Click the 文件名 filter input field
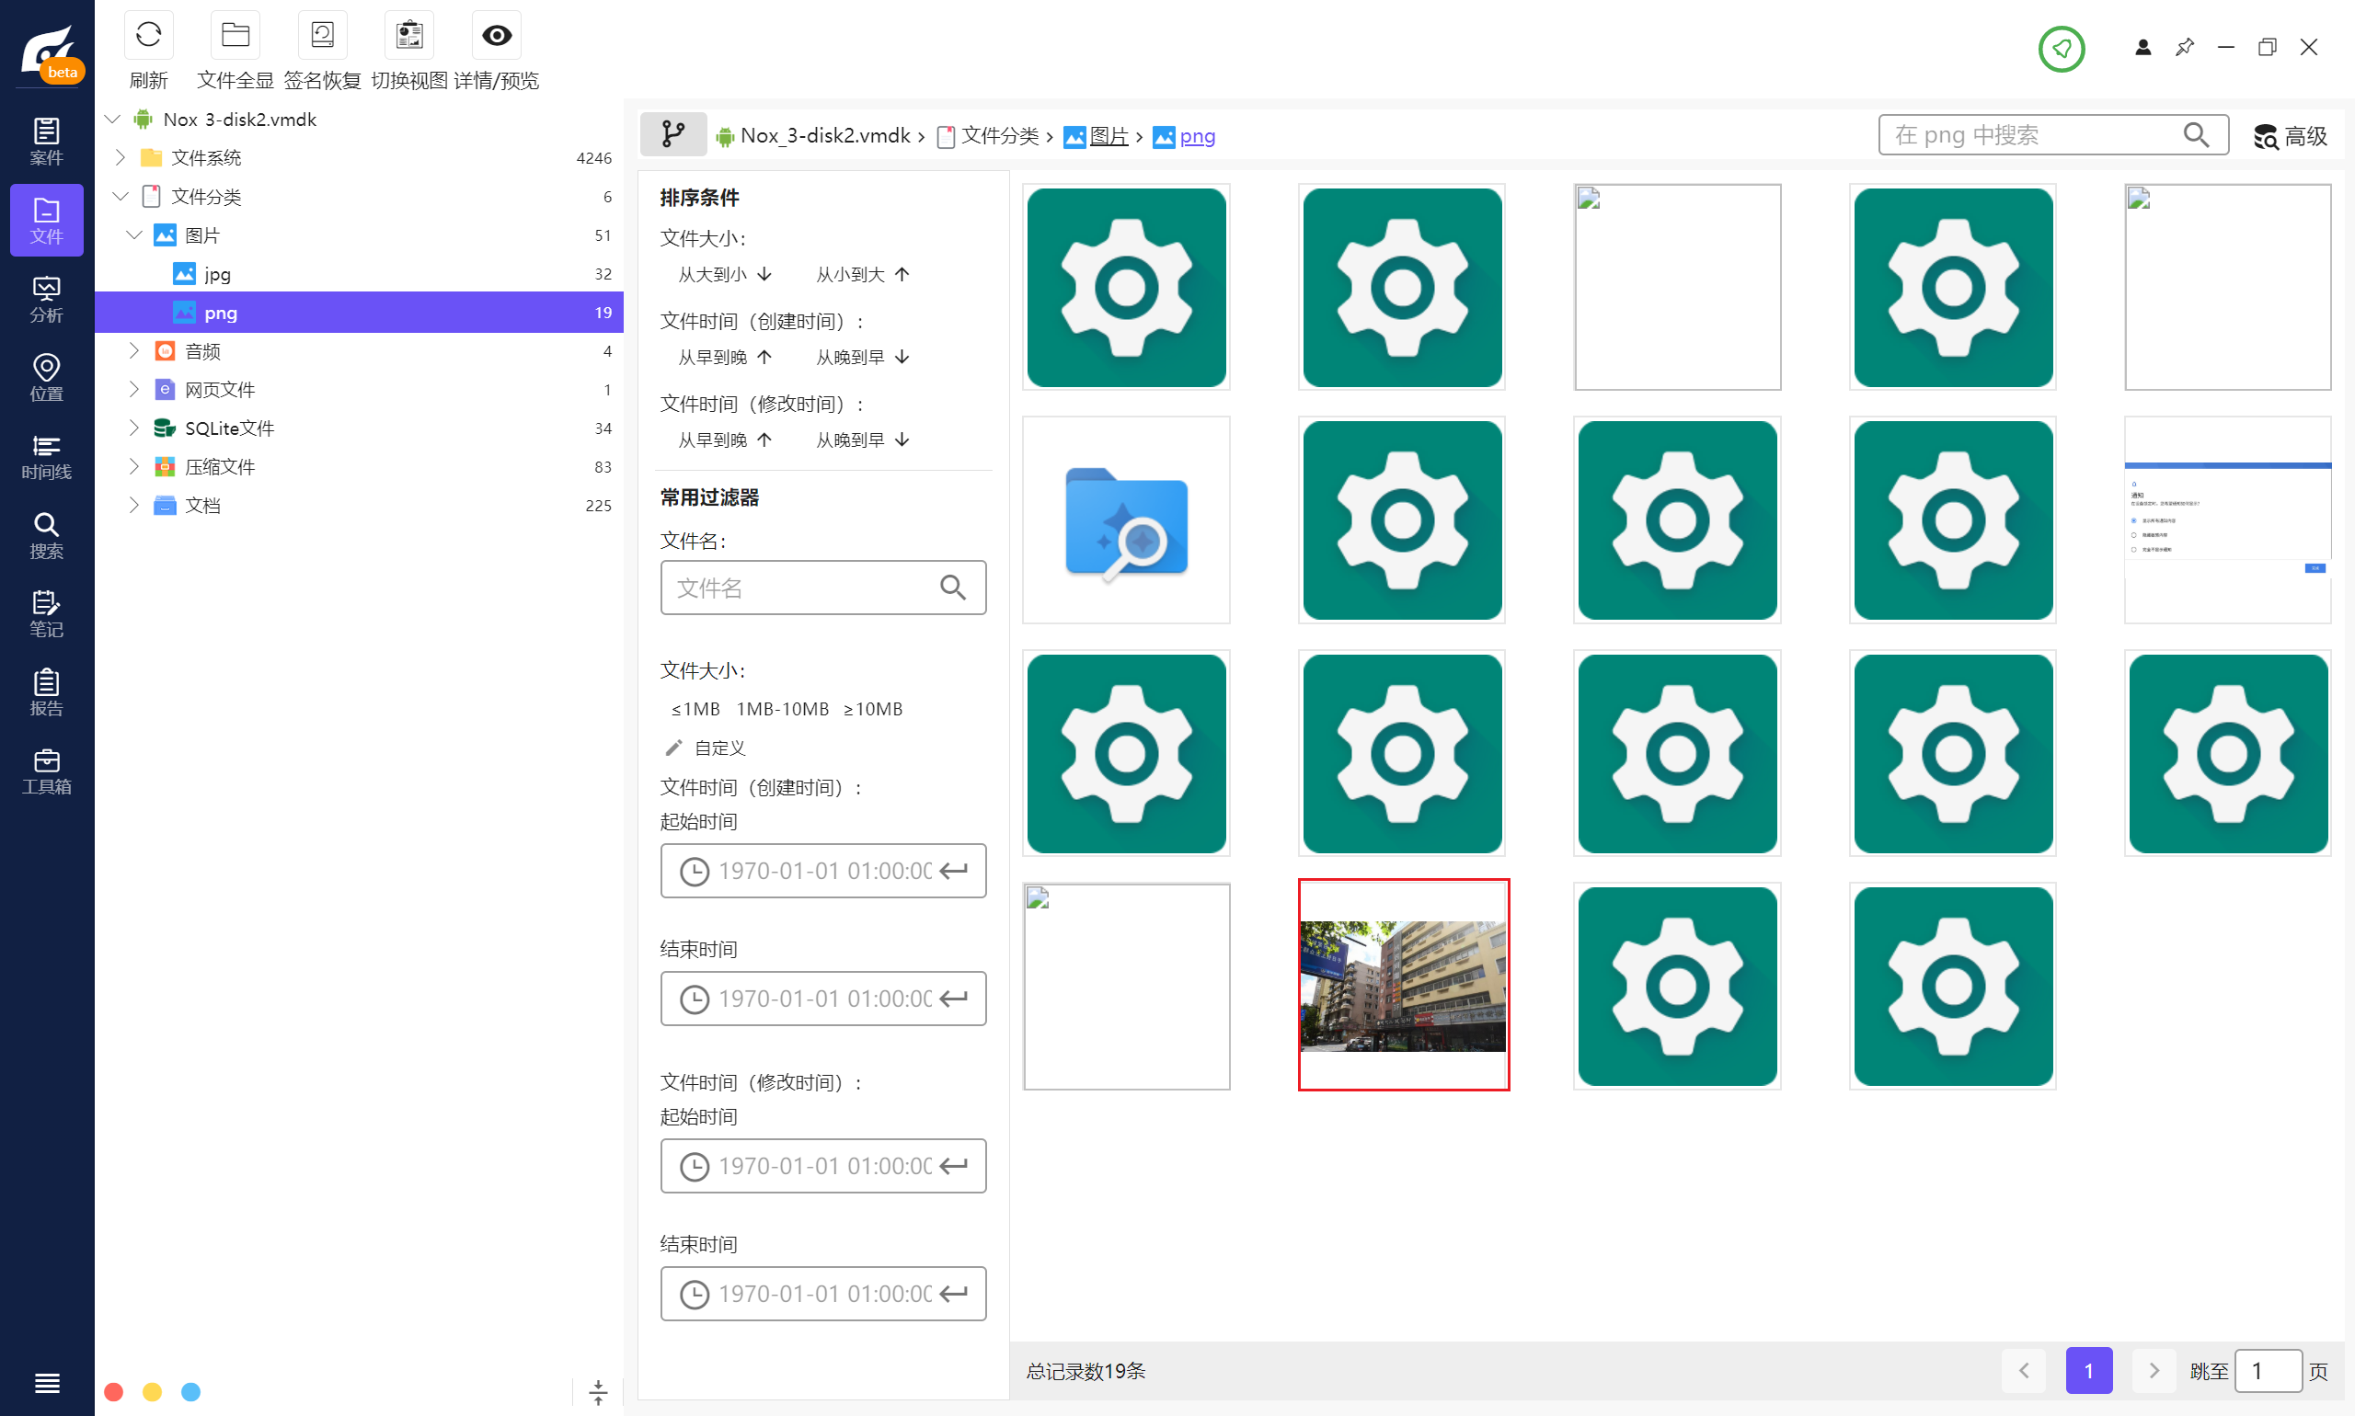The height and width of the screenshot is (1416, 2355). click(x=822, y=587)
